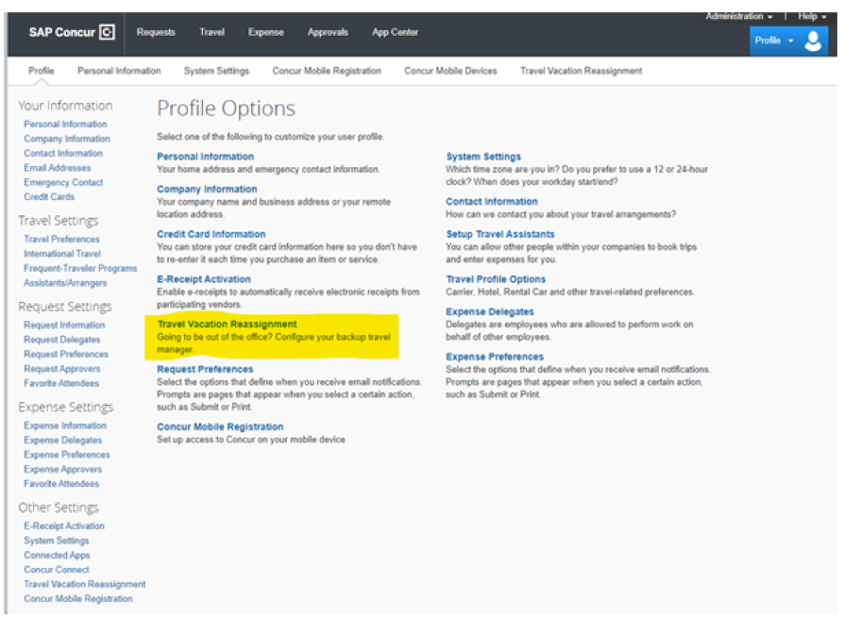Open Travel Preferences in the sidebar

[x=61, y=240]
